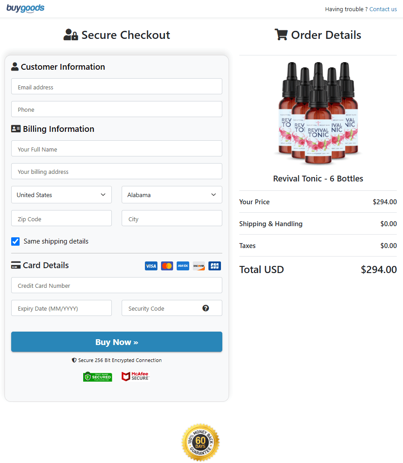Open the United States country dropdown
The height and width of the screenshot is (463, 403).
pos(61,195)
